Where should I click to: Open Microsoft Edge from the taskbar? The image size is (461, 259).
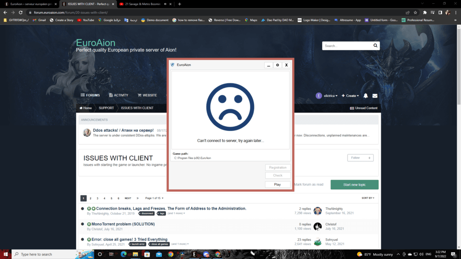pyautogui.click(x=124, y=254)
